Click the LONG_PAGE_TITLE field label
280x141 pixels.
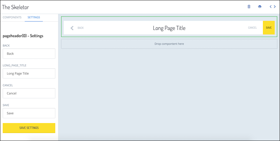[14, 65]
